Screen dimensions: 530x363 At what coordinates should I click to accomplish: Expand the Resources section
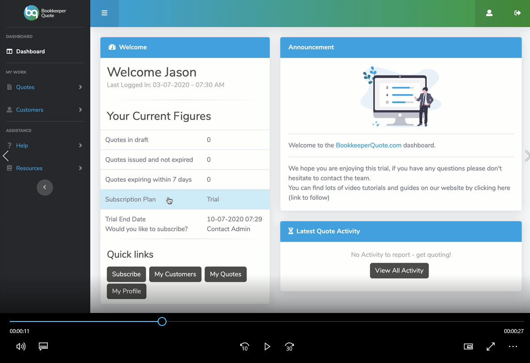pos(30,168)
